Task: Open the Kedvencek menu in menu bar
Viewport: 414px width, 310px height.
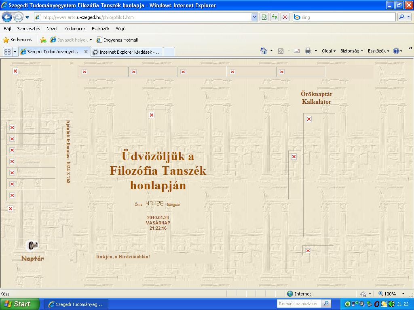Action: (75, 29)
